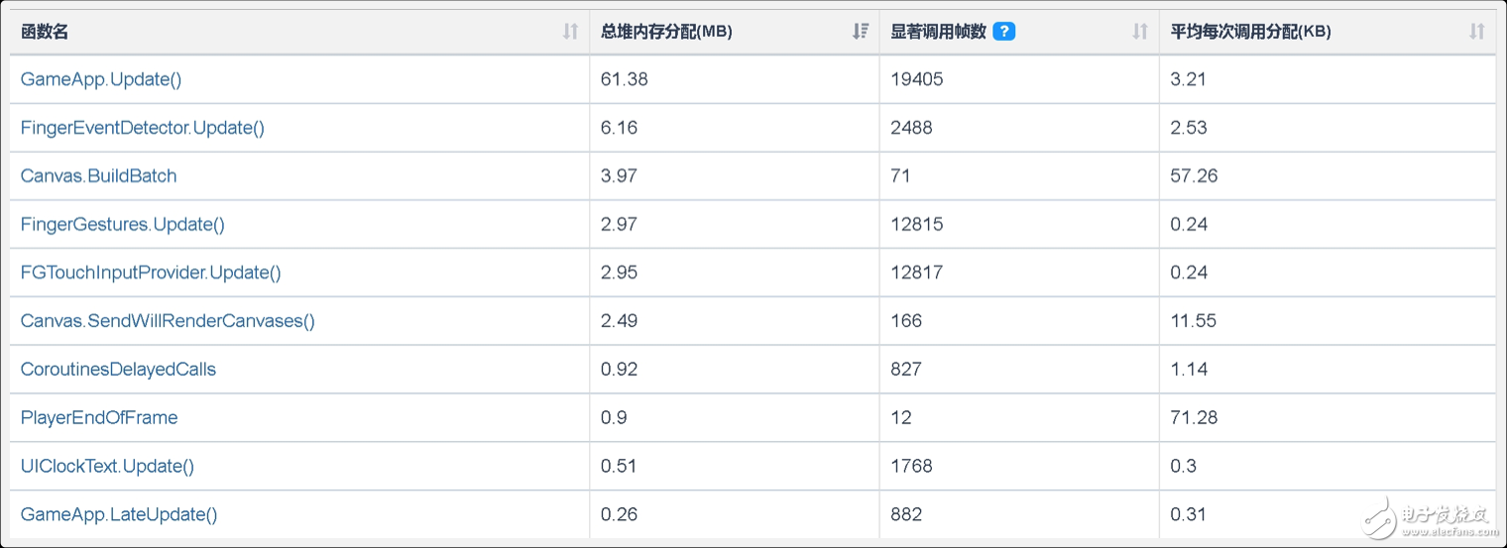The width and height of the screenshot is (1507, 548).
Task: Open FingerEventDetector.Update() details
Action: [x=143, y=128]
